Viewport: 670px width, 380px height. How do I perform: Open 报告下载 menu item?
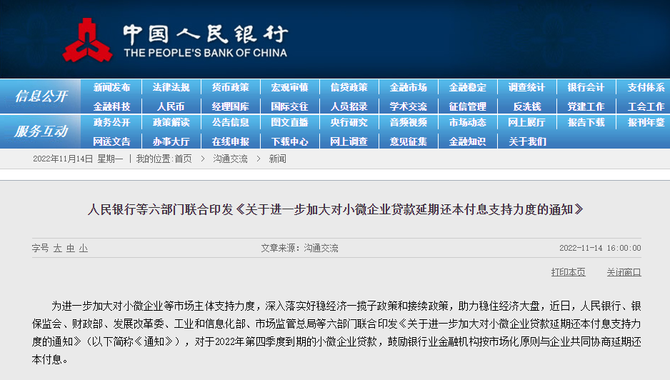586,123
